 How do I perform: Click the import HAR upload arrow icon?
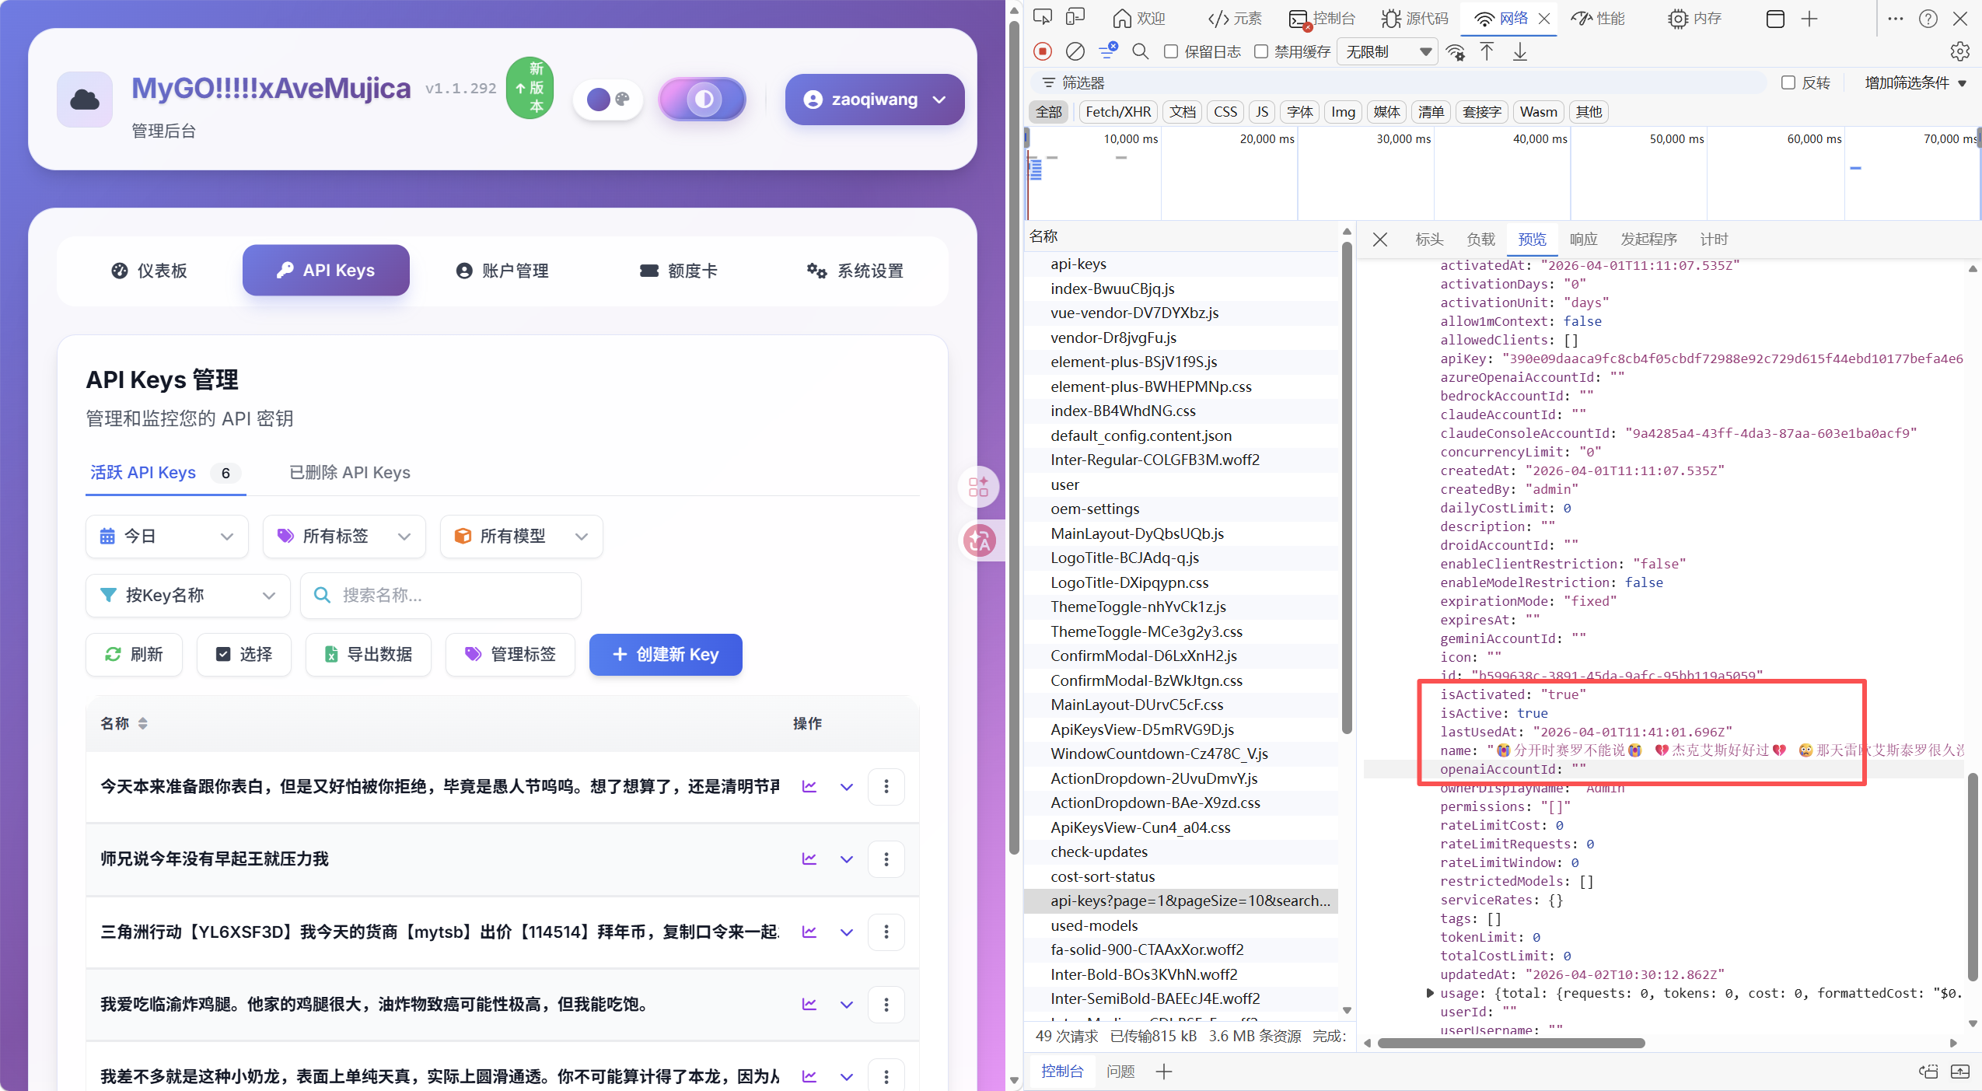click(1487, 51)
